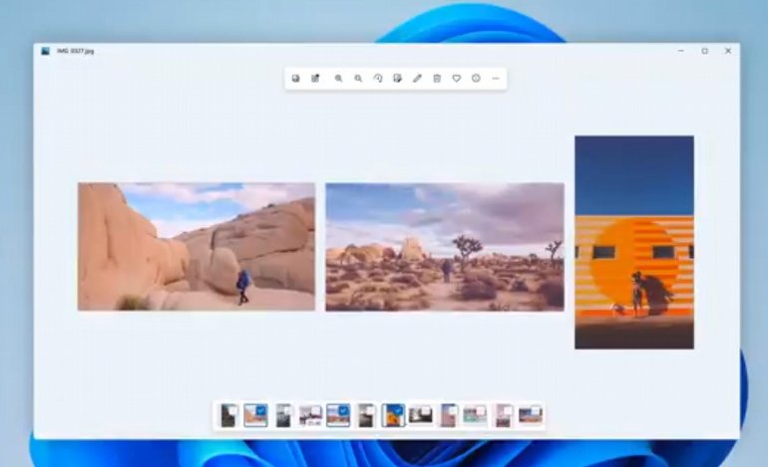This screenshot has width=768, height=467.
Task: Click the second toolbar icon with the dot badge
Action: coord(315,79)
